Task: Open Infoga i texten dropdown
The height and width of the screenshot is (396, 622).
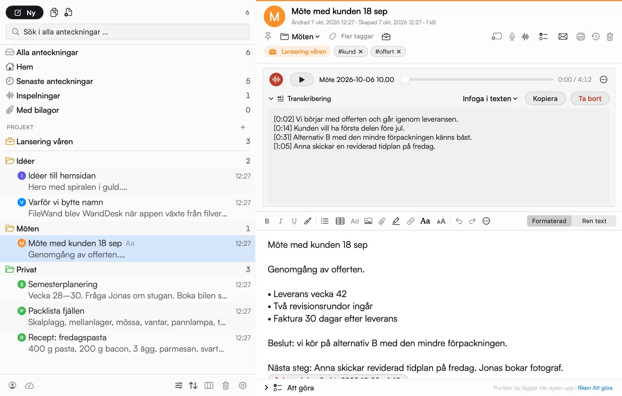Action: click(x=490, y=99)
